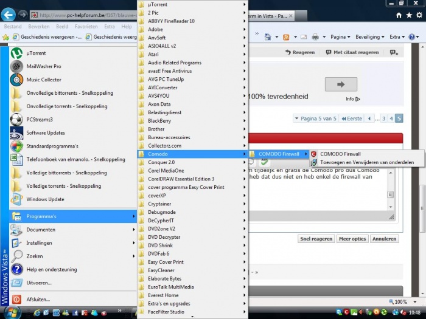Viewport: 426px width, 319px height.
Task: Open the Extra dropdown in command bar
Action: [397, 37]
